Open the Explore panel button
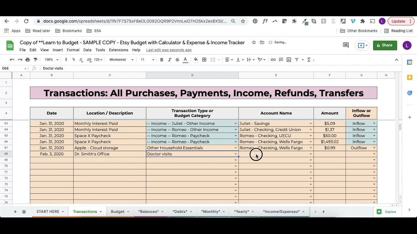Viewport: 417px width, 234px height. [386, 212]
